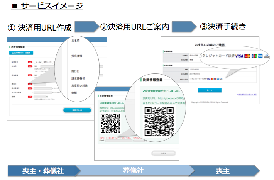Image resolution: width=274 pixels, height=180 pixels.
Task: Click the ②決済用URLご案内 step heading
Action: point(135,27)
